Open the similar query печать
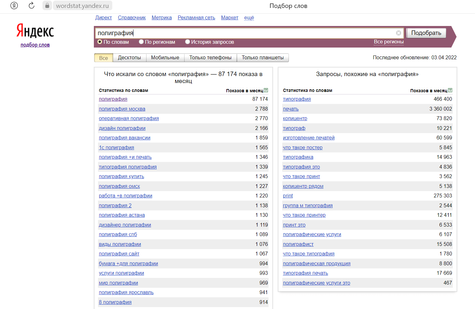The height and width of the screenshot is (309, 475). [291, 109]
